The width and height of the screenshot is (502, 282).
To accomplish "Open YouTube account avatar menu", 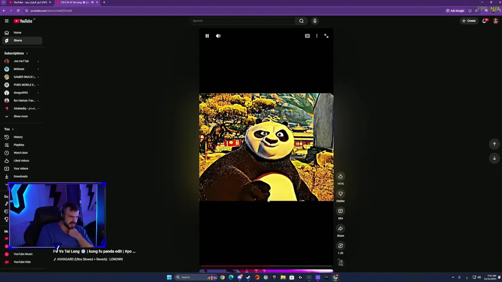I will 496,21.
